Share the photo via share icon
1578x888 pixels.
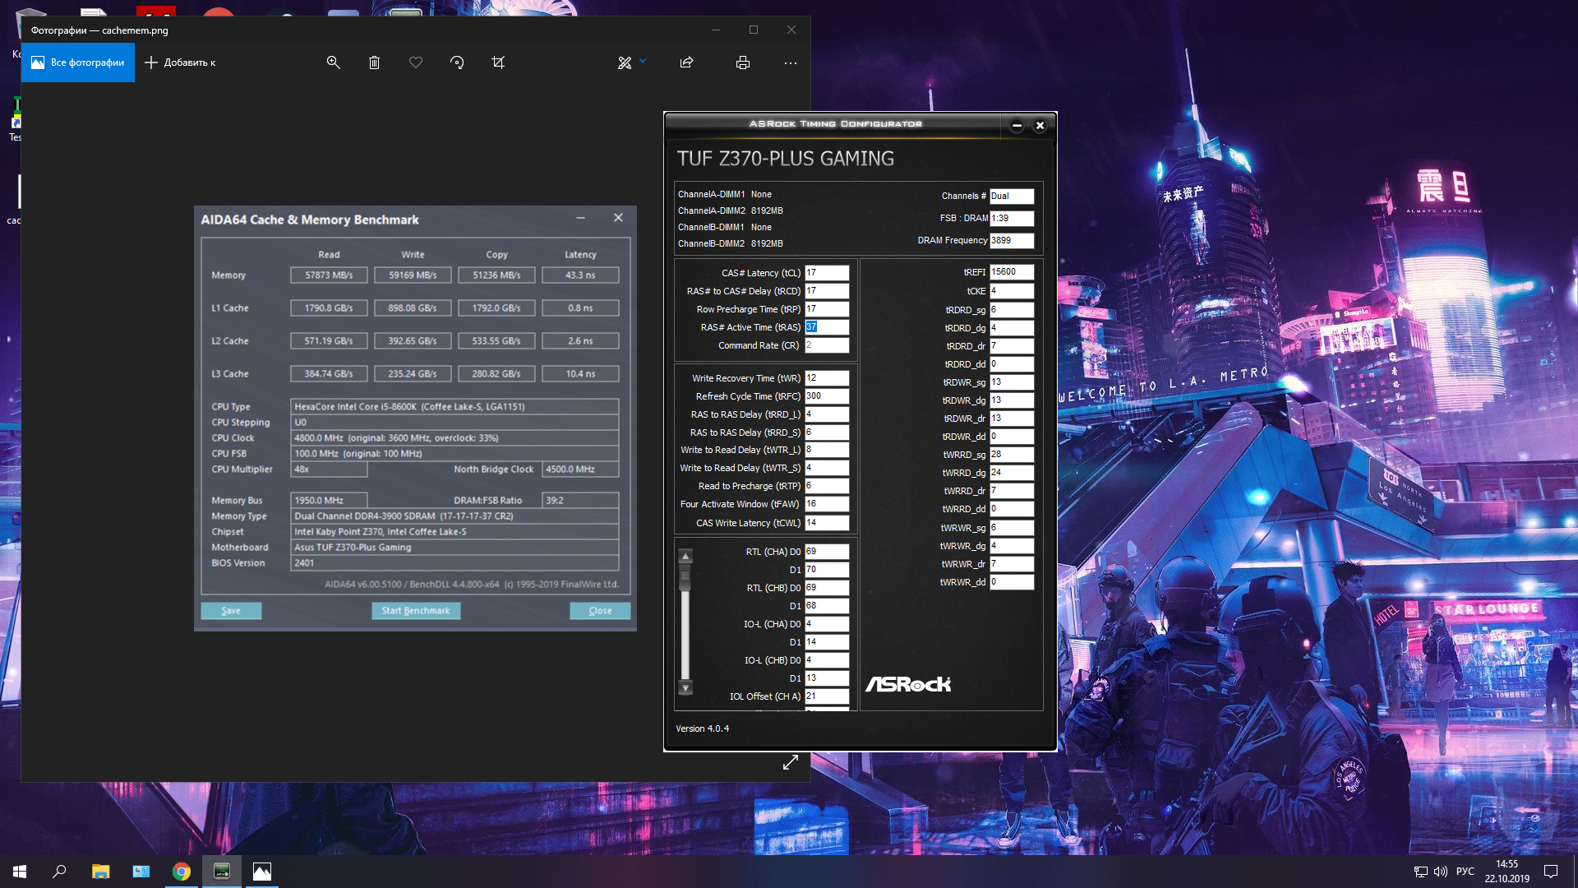point(687,62)
